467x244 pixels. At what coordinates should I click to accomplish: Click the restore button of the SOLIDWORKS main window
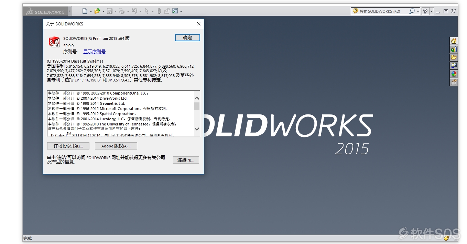click(x=446, y=11)
